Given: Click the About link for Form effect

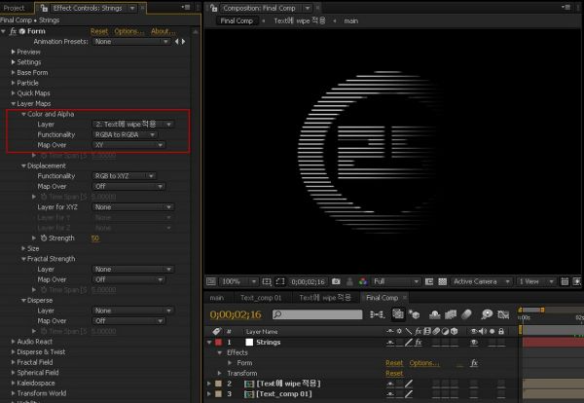Looking at the screenshot, I should point(163,31).
